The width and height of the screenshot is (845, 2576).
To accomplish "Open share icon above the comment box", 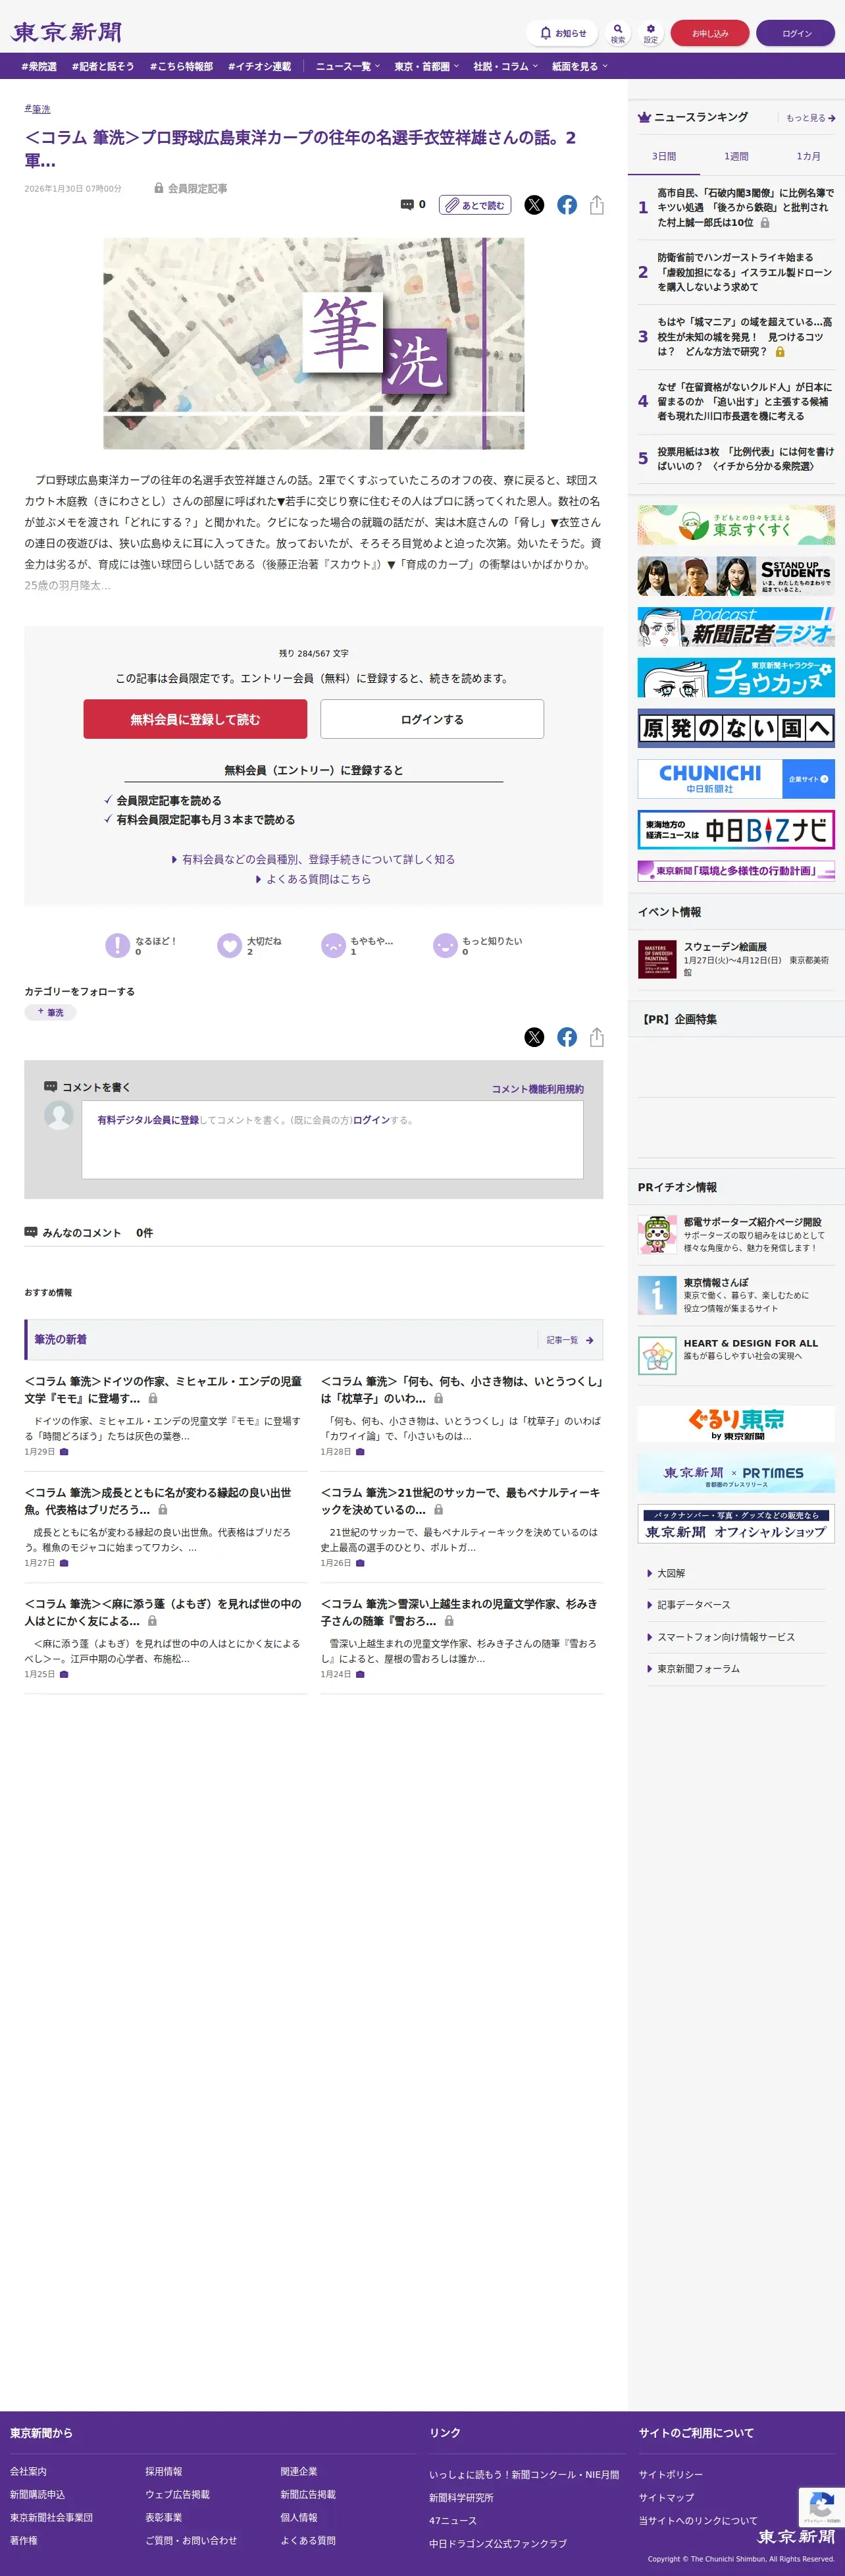I will (x=597, y=1037).
